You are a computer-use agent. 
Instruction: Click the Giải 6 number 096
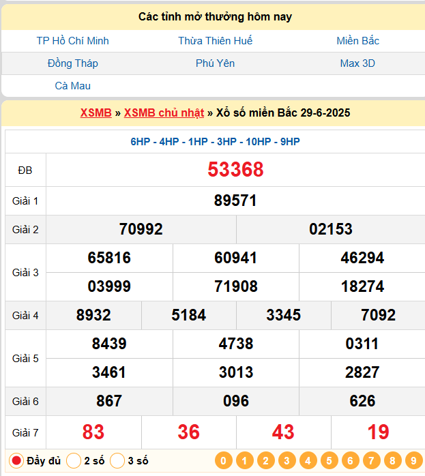click(236, 401)
